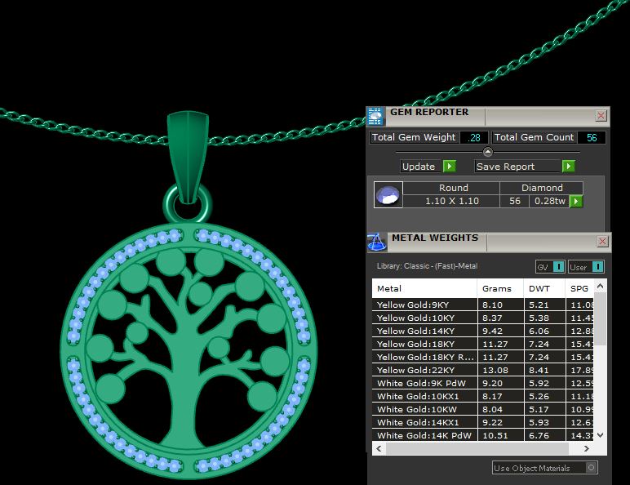Click the Update button
This screenshot has height=485, width=630.
(421, 167)
